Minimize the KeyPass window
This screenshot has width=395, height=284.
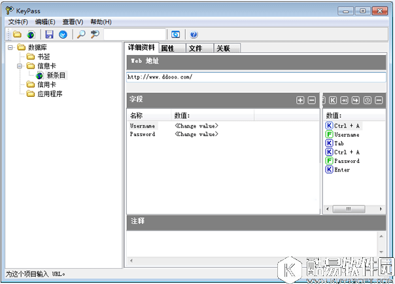click(x=345, y=11)
